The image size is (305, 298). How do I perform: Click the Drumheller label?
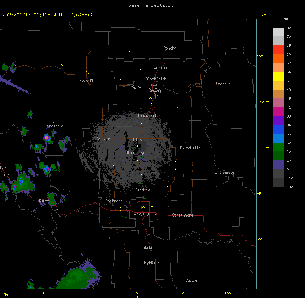226,172
